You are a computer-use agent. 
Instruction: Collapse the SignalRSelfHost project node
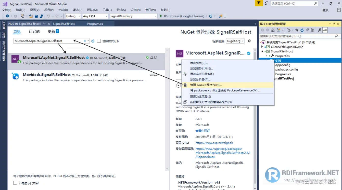pos(262,51)
